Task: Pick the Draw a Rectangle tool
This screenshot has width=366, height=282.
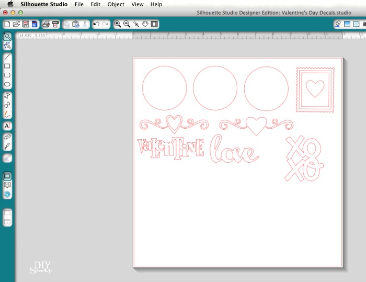Action: tap(7, 66)
